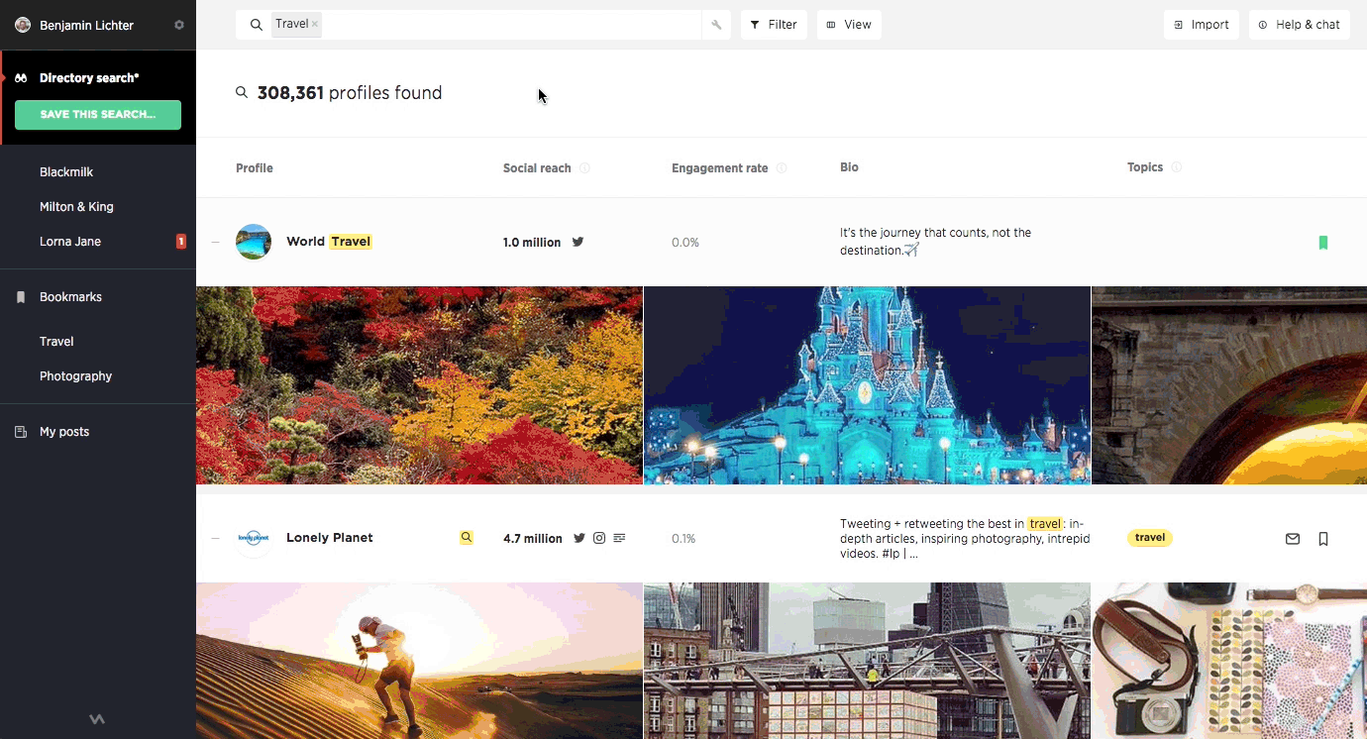
Task: Click Lonely Planet logo avatar
Action: coord(254,538)
